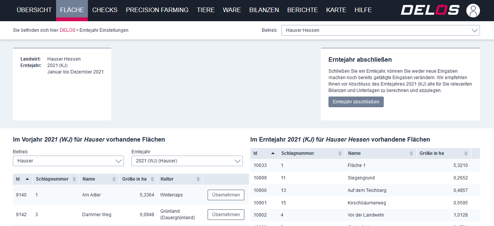
Task: Click the DELOS logo in the header
Action: [x=430, y=10]
